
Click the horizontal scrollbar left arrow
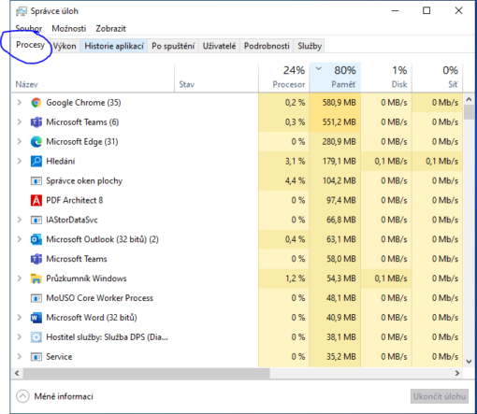17,373
